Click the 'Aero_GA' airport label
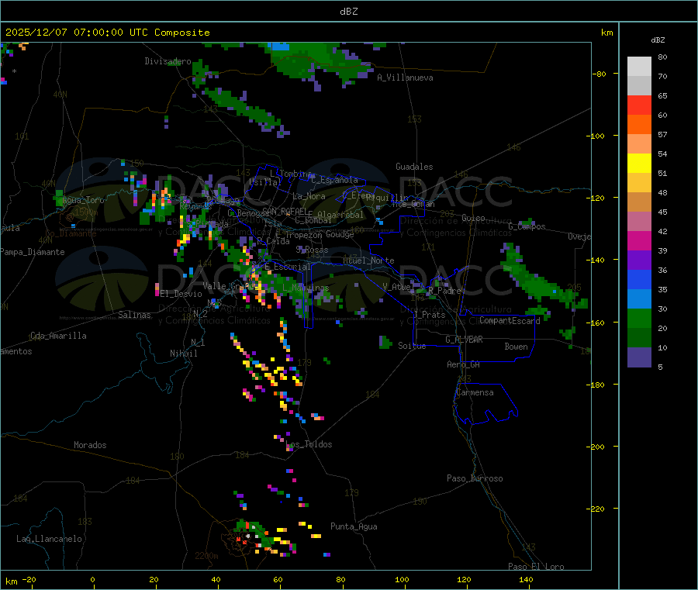This screenshot has width=698, height=590. pos(464,364)
